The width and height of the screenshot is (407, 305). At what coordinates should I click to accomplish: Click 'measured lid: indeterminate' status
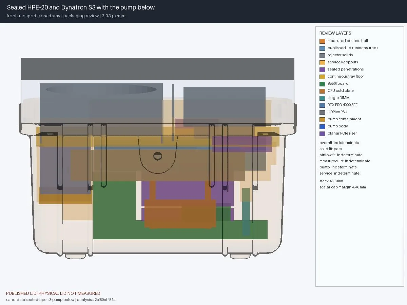(345, 161)
